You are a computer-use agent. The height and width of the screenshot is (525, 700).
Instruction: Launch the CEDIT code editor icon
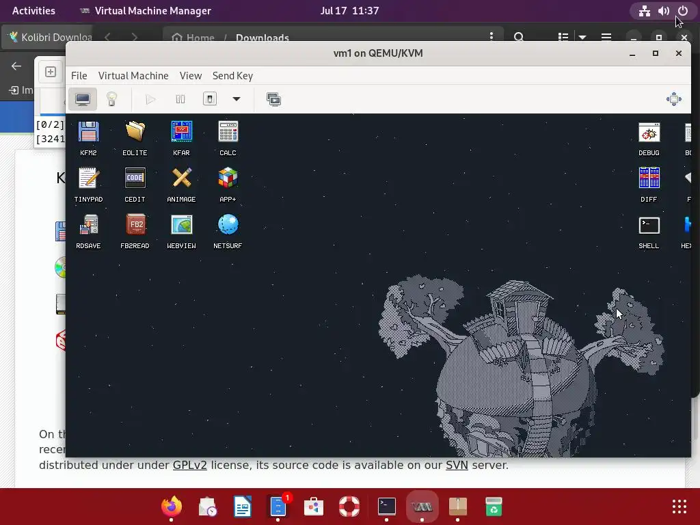click(135, 185)
